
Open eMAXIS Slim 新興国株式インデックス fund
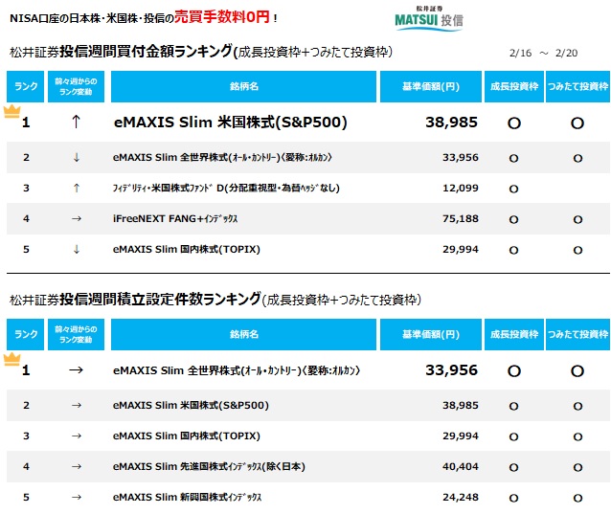(187, 498)
